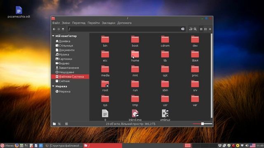Select the sys folder icon
Screen dimensions: 264x148
[105, 99]
